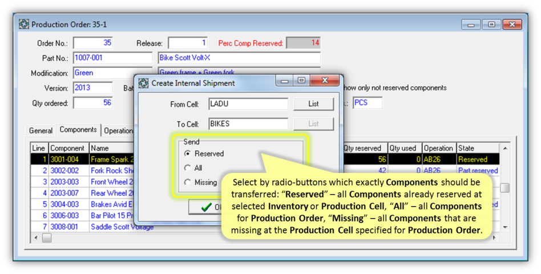Image resolution: width=541 pixels, height=274 pixels.
Task: Click the State column header
Action: [x=478, y=148]
